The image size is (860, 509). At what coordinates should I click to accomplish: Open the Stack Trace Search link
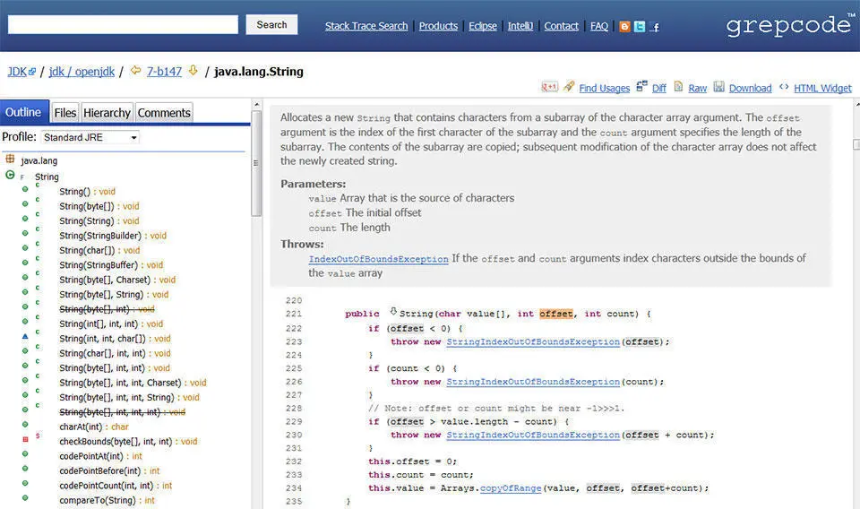(366, 26)
